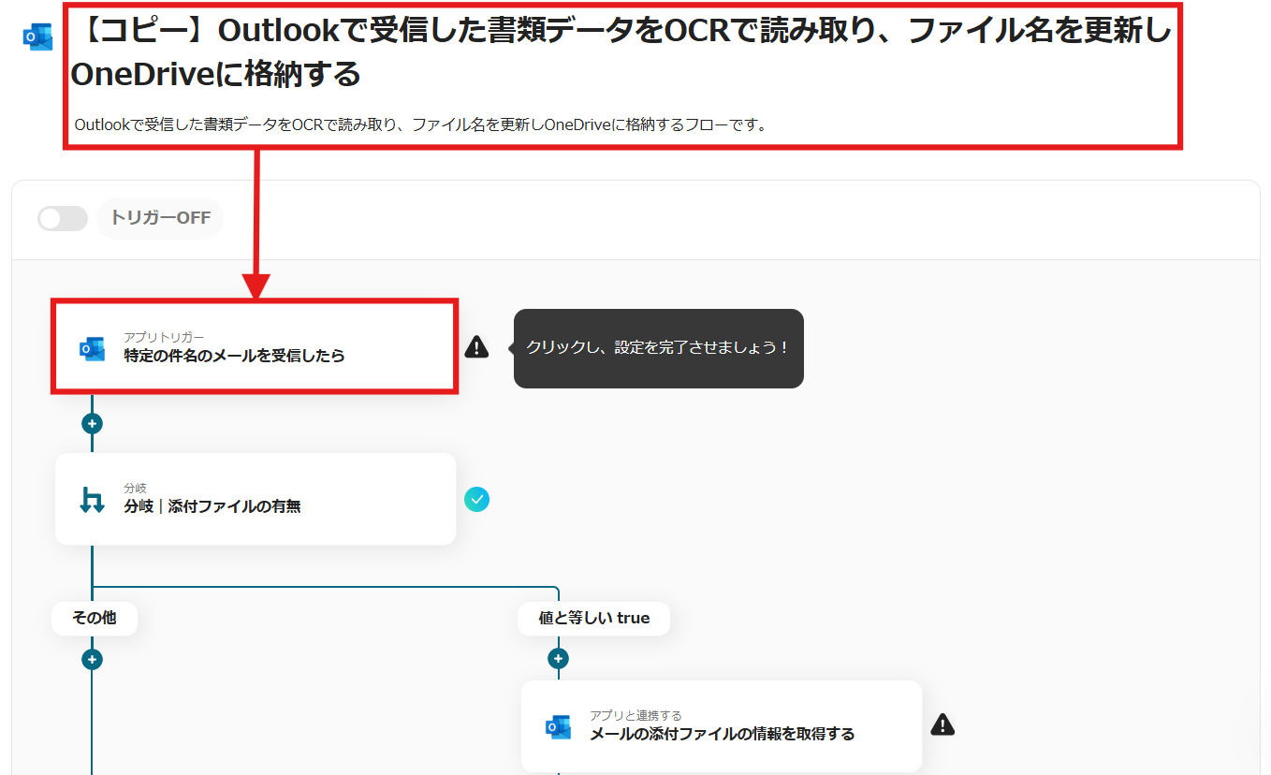Open the メールの添付ファイルの情報を取得する step
Screen dimensions: 1271x775
tap(722, 726)
